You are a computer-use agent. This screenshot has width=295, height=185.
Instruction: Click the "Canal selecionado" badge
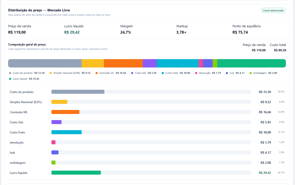[x=273, y=11]
